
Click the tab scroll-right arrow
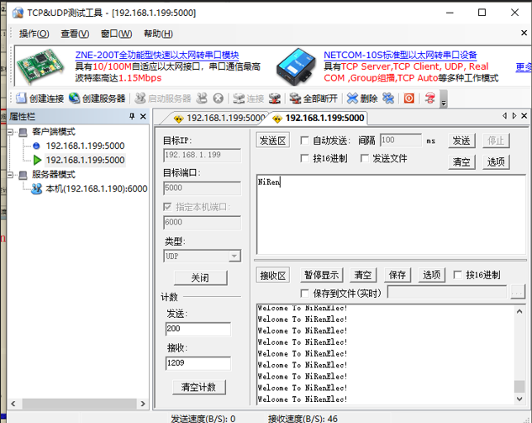coord(514,116)
